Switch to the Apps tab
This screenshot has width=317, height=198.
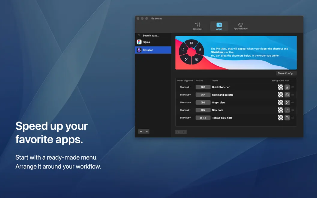219,26
